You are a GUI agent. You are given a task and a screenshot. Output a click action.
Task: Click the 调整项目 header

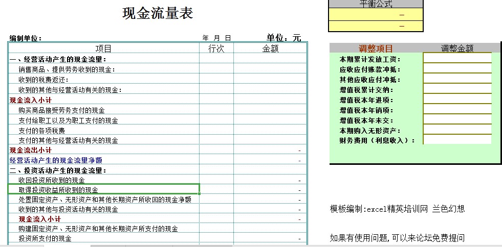coord(376,48)
